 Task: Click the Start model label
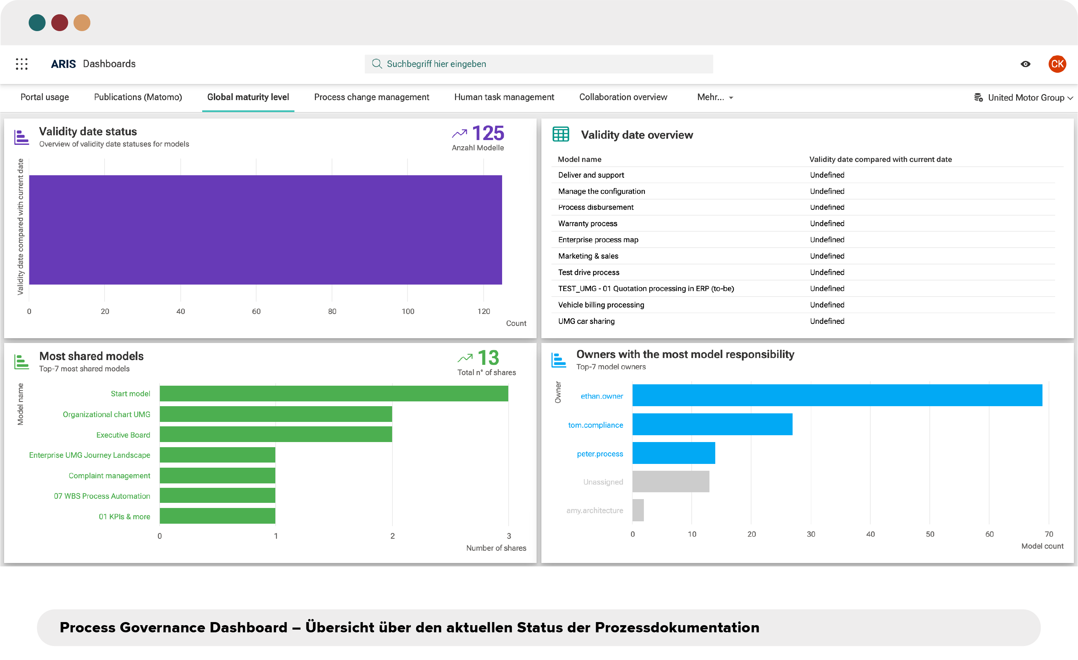coord(130,394)
